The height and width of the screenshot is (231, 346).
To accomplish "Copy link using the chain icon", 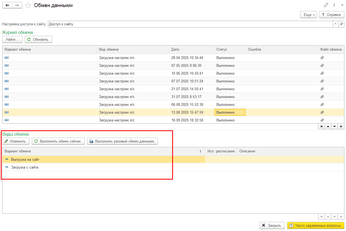I will pyautogui.click(x=326, y=5).
